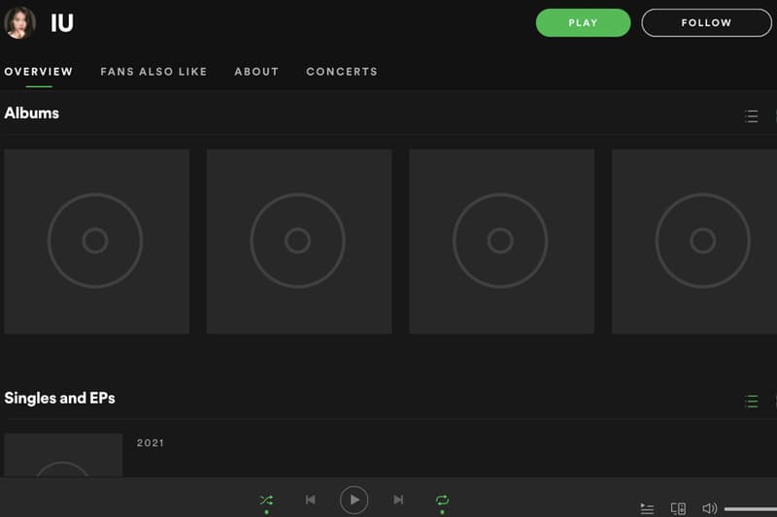Go to the Concerts tab
The width and height of the screenshot is (777, 517).
pyautogui.click(x=342, y=72)
